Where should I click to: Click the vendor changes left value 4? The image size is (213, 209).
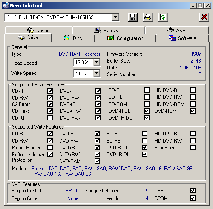click(147, 198)
